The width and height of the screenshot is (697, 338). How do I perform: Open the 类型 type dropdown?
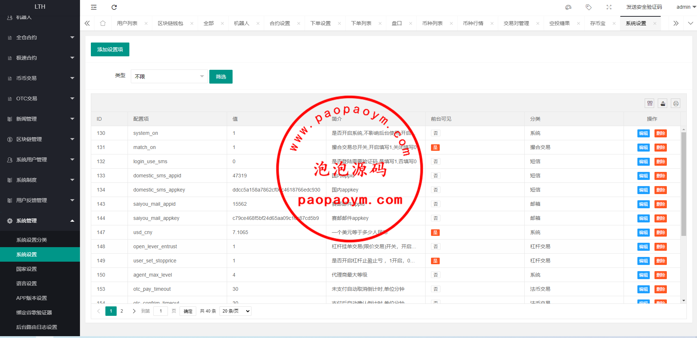(169, 77)
